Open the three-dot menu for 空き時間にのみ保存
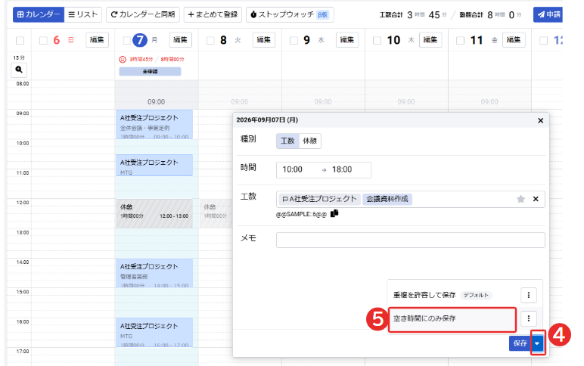 529,318
